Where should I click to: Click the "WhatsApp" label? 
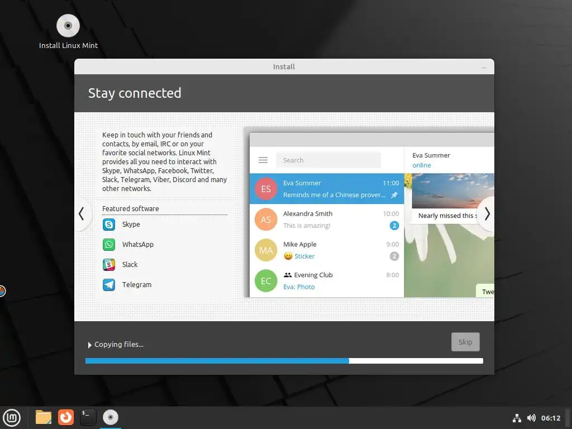point(138,245)
